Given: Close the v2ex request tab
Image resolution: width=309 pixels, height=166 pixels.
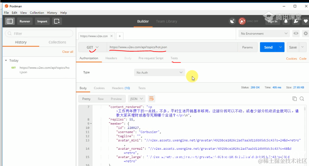Looking at the screenshot, I should [x=111, y=36].
